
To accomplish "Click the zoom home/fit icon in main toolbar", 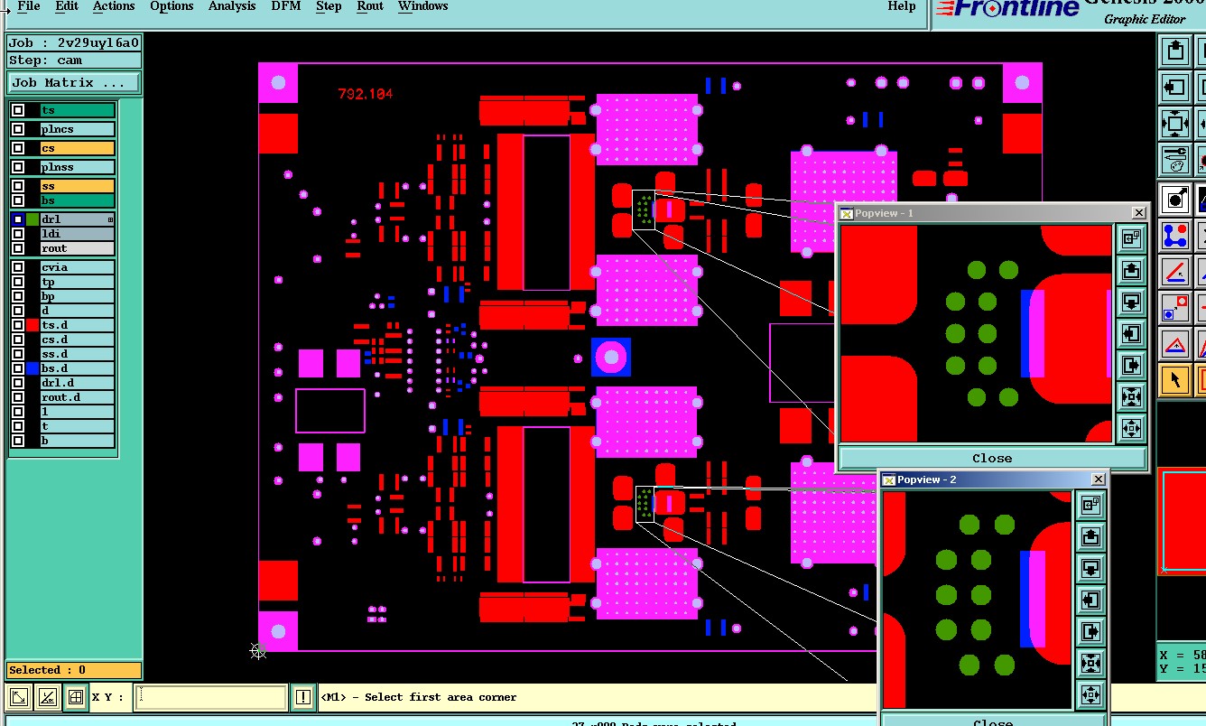I will coord(1175,124).
